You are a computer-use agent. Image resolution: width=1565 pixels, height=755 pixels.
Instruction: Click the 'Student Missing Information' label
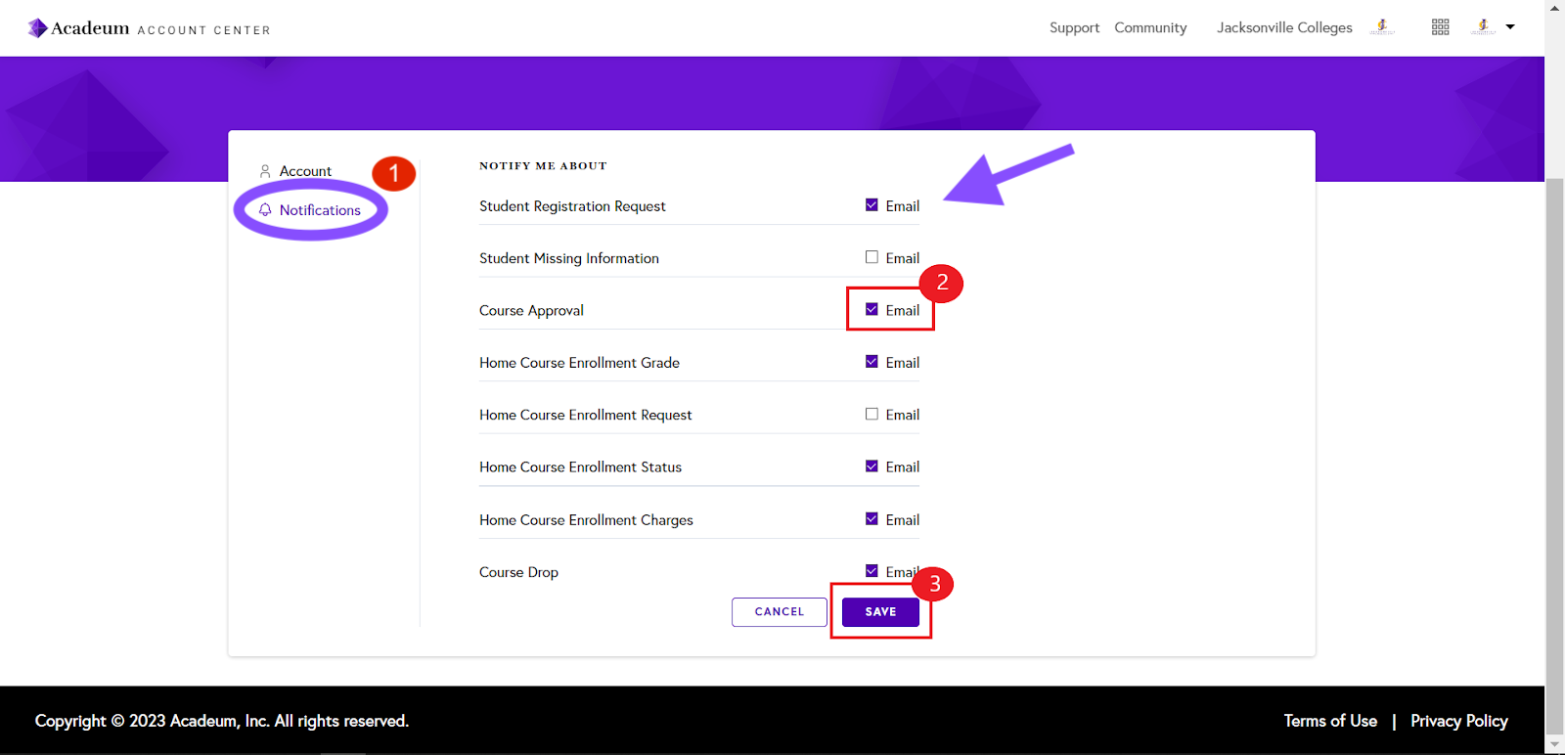coord(569,258)
